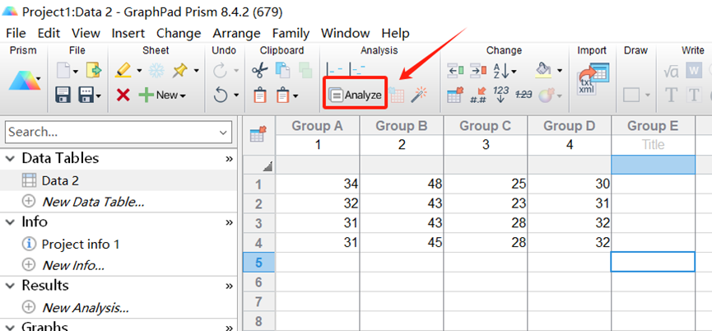Image resolution: width=712 pixels, height=331 pixels.
Task: Click the paint bucket highlight icon
Action: 543,70
